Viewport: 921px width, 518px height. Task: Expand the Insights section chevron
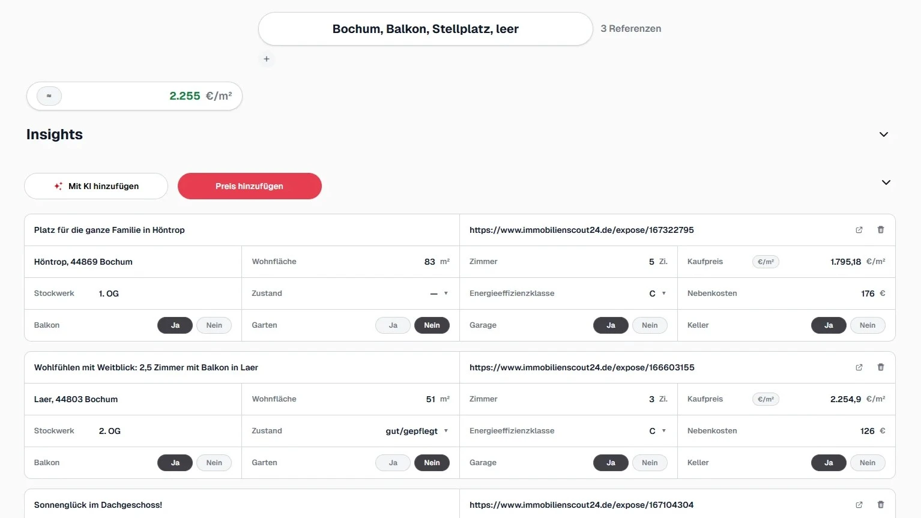pos(884,134)
